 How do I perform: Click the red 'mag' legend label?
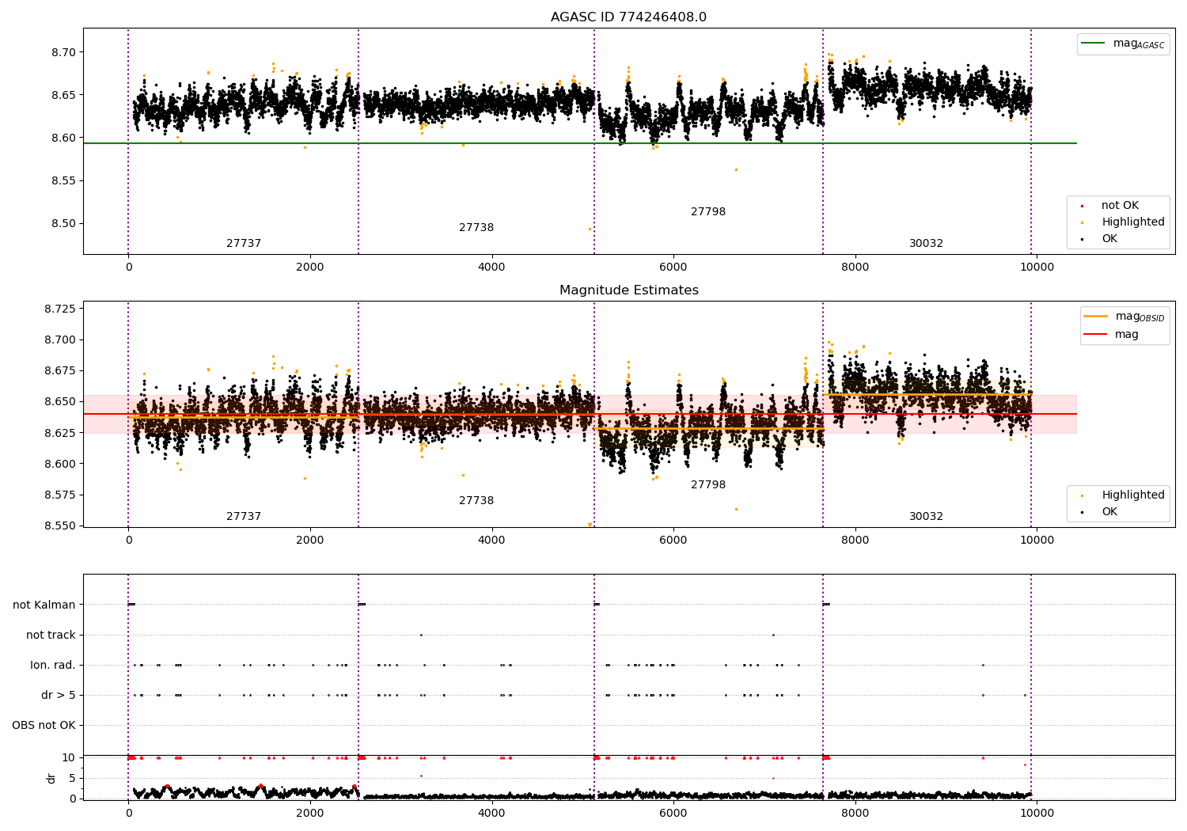point(1127,335)
